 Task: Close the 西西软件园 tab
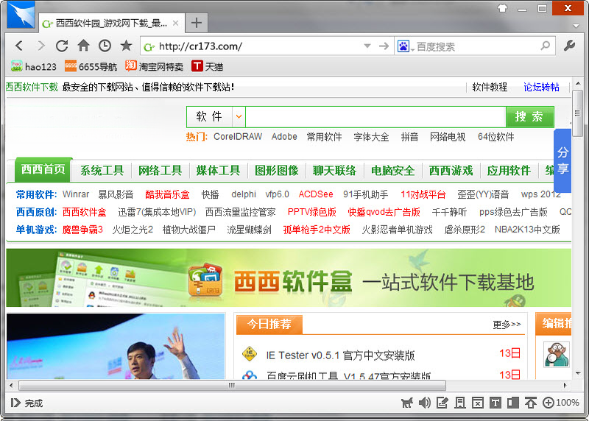coord(175,24)
